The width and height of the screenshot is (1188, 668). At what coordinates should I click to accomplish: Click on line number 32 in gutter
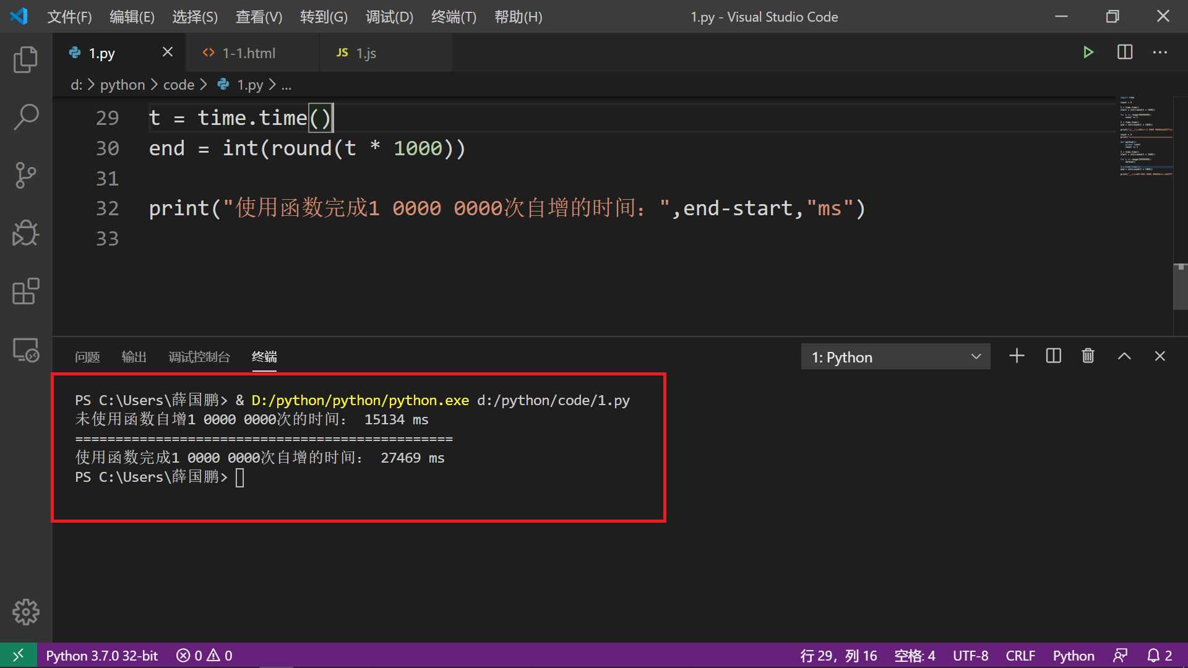click(107, 208)
